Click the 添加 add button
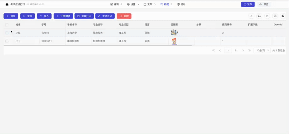 click(11, 16)
